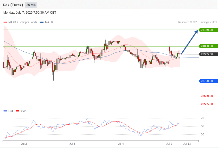
Task: Click the RSI legend label
Action: [x=11, y=111]
